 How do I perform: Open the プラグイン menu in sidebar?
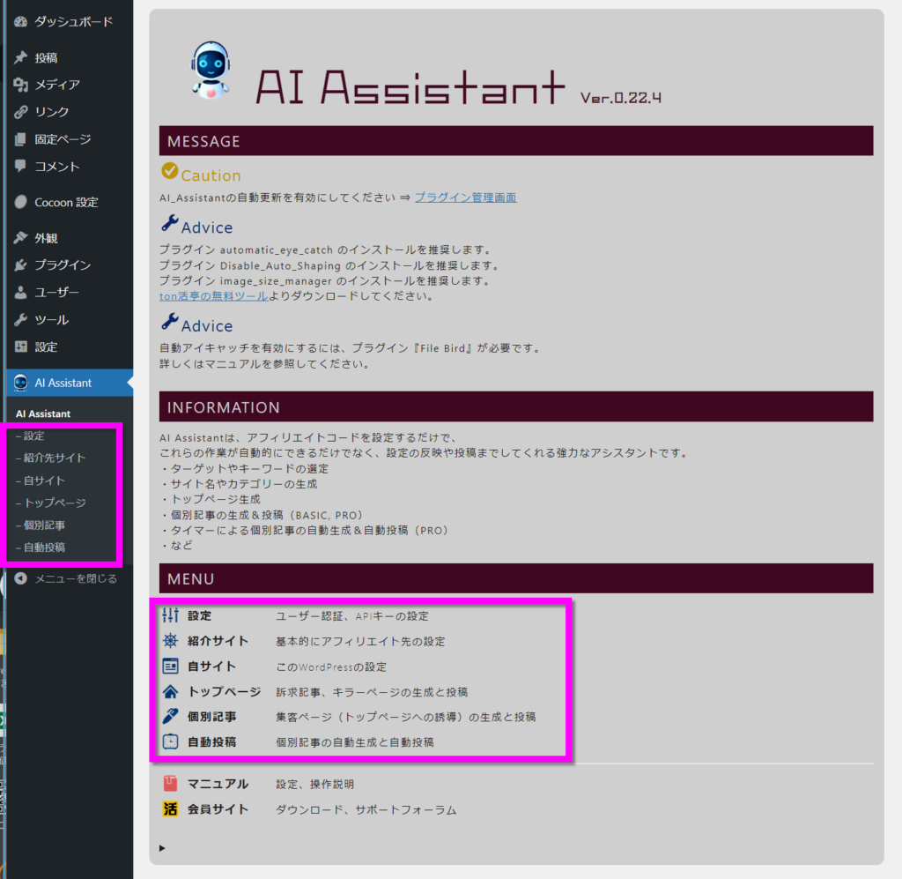62,264
